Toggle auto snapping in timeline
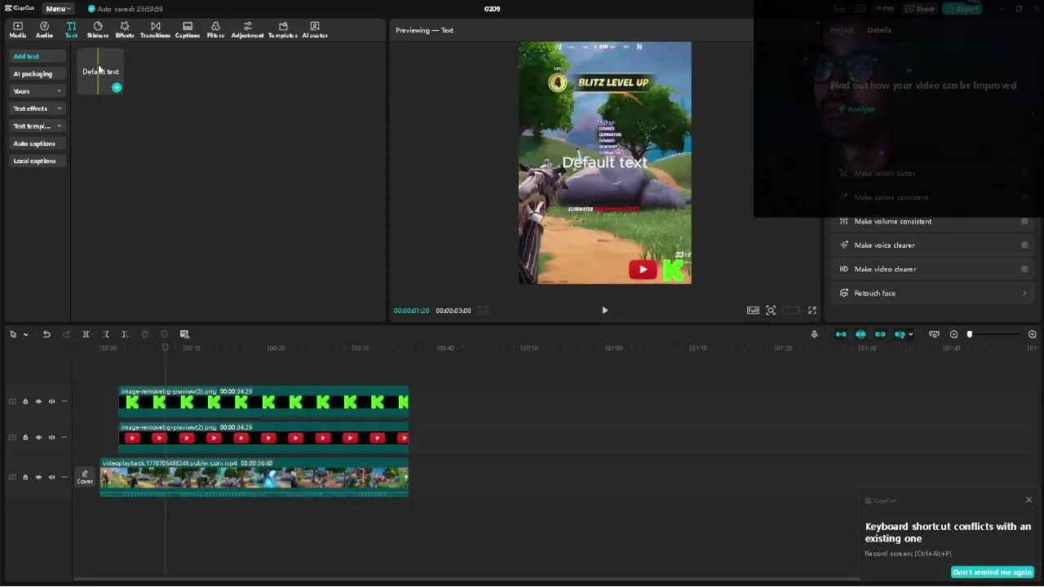 click(860, 334)
